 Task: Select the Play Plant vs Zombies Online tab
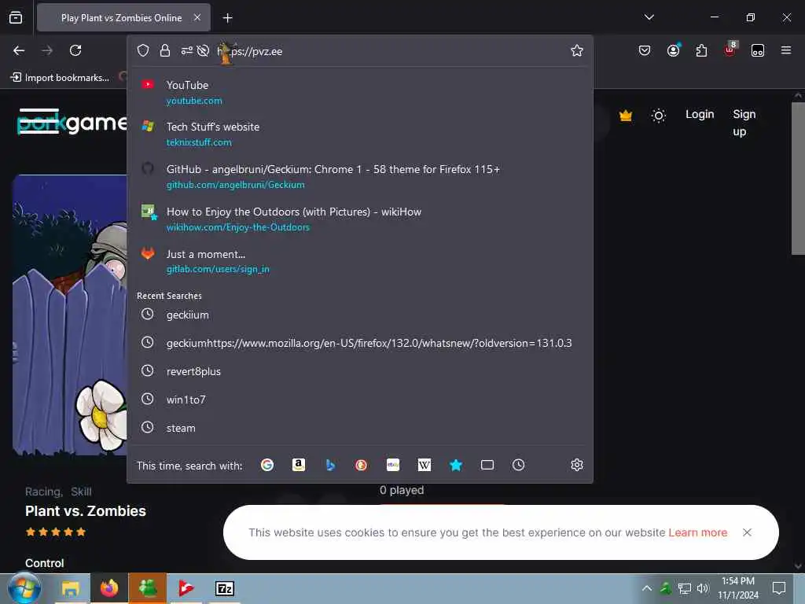[123, 17]
